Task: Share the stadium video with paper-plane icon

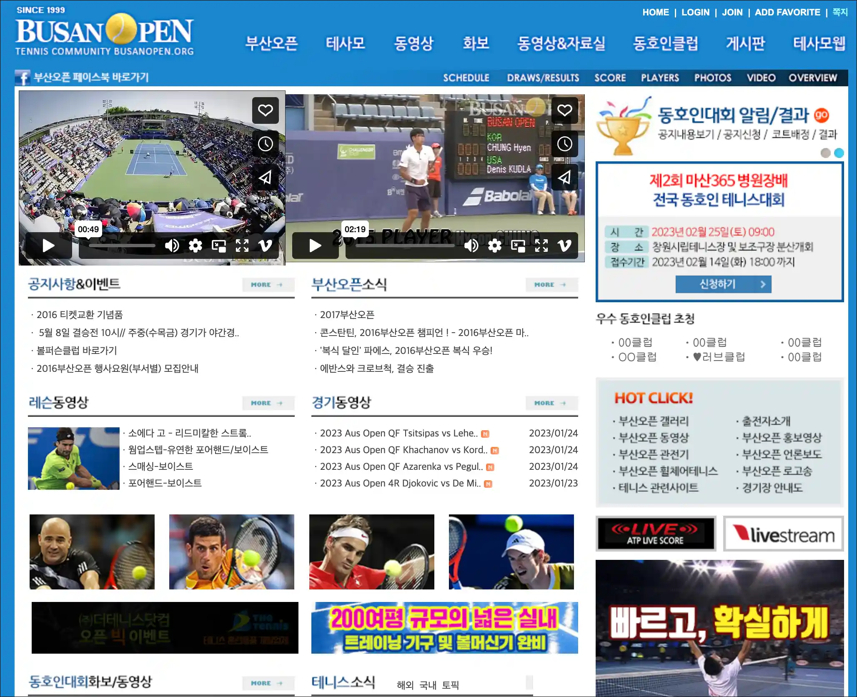Action: click(266, 178)
